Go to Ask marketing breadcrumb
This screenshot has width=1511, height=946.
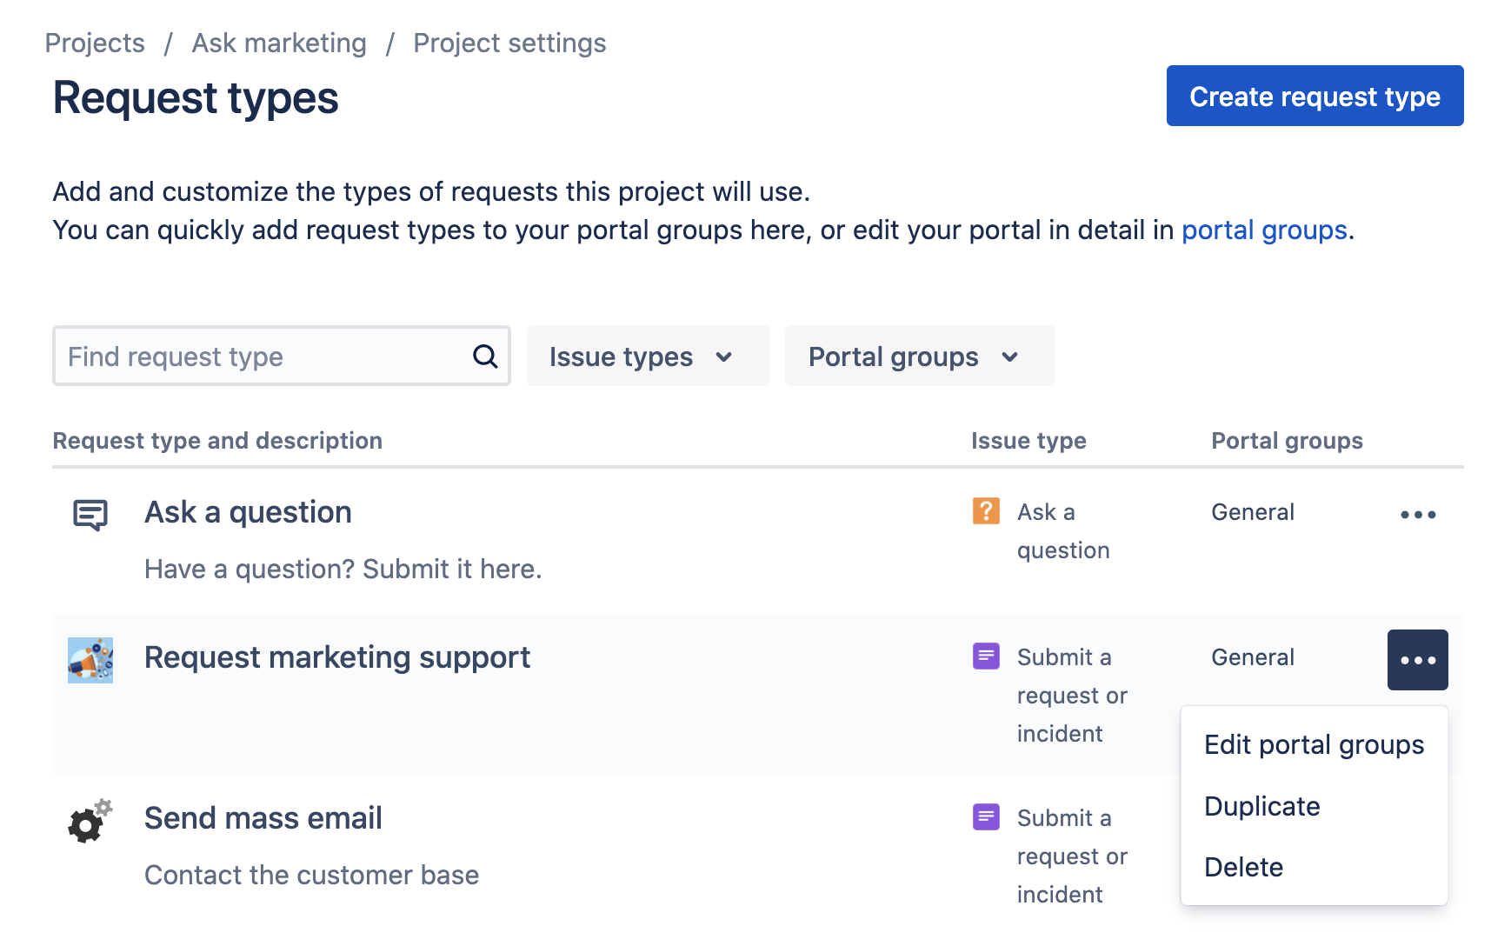click(279, 43)
